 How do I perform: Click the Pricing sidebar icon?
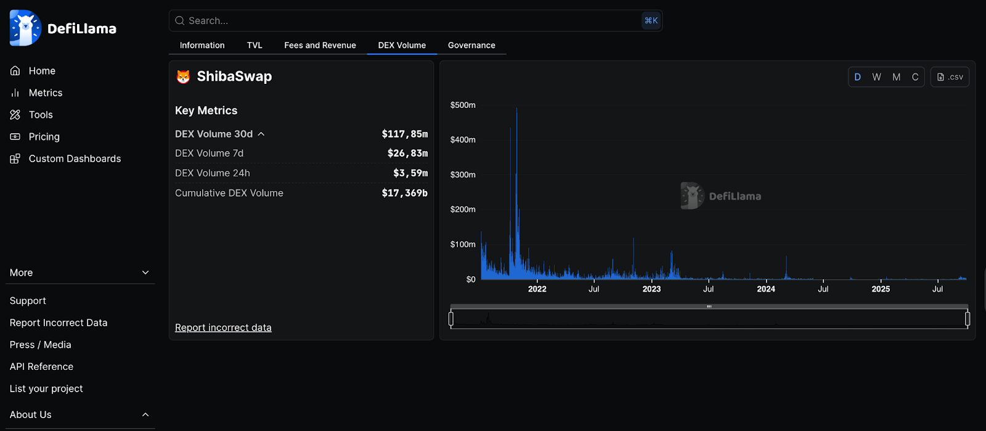15,137
